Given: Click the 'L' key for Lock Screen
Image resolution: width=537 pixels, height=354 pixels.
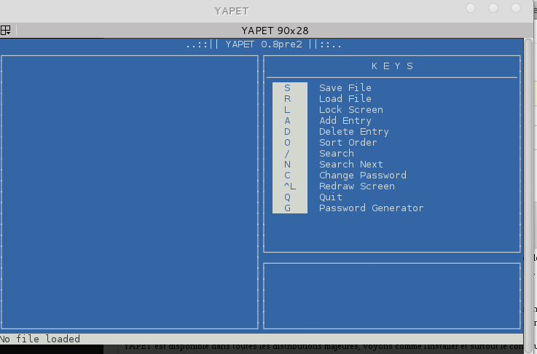Looking at the screenshot, I should point(287,110).
